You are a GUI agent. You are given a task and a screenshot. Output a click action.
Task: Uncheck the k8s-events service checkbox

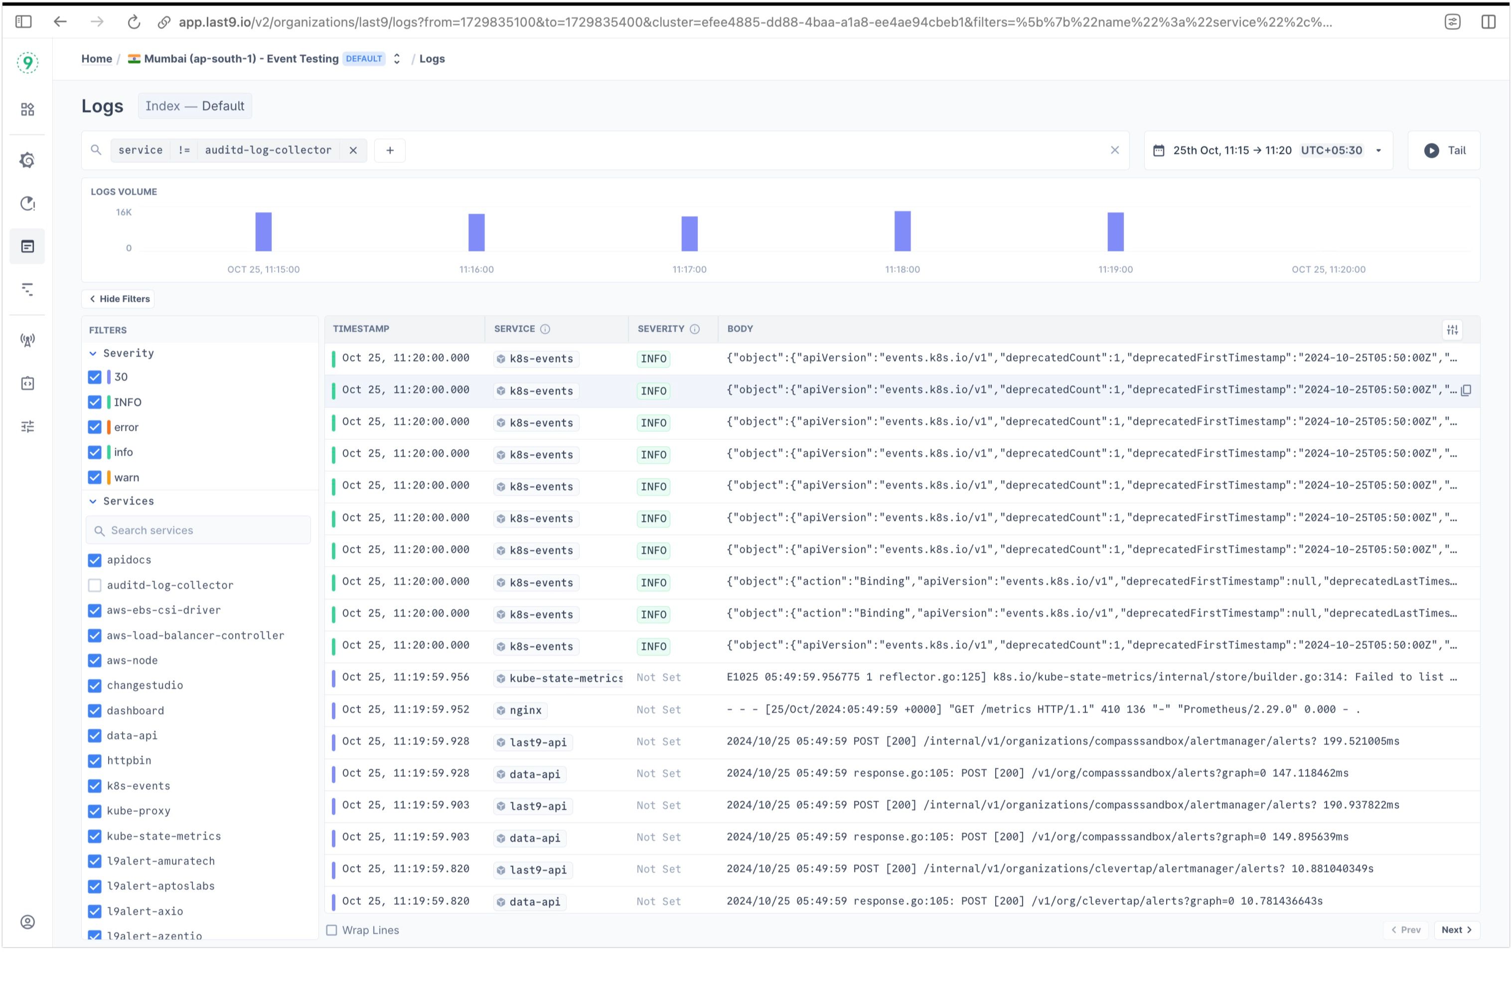95,786
